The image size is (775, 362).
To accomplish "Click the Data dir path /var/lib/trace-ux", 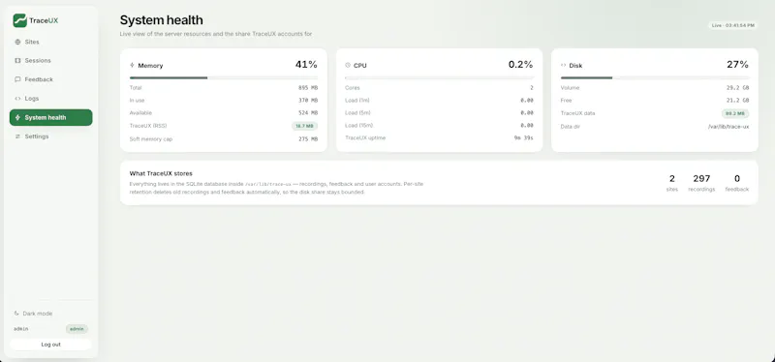I will (728, 127).
